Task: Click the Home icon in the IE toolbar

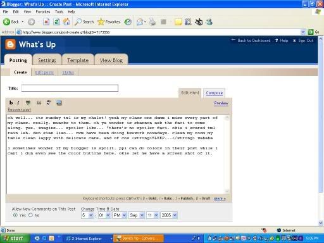Action: click(x=66, y=22)
